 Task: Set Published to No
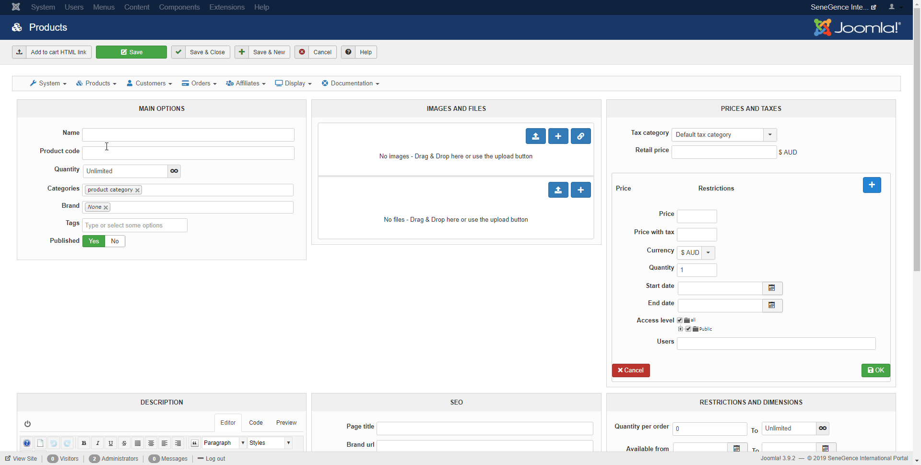coord(115,241)
